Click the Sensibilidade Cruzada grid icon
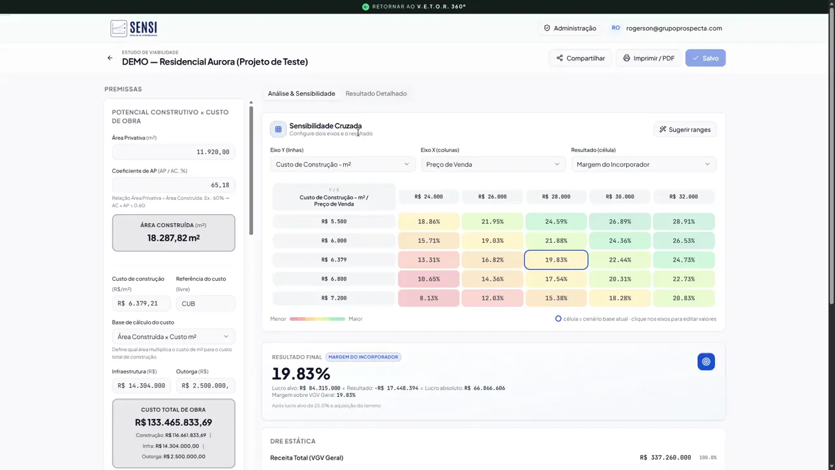 (x=278, y=129)
